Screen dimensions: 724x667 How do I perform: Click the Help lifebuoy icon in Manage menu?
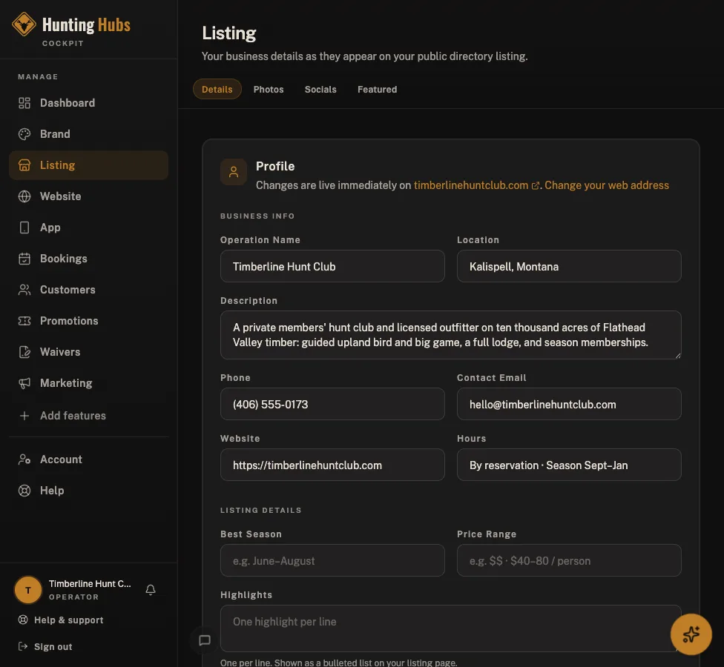(x=24, y=491)
